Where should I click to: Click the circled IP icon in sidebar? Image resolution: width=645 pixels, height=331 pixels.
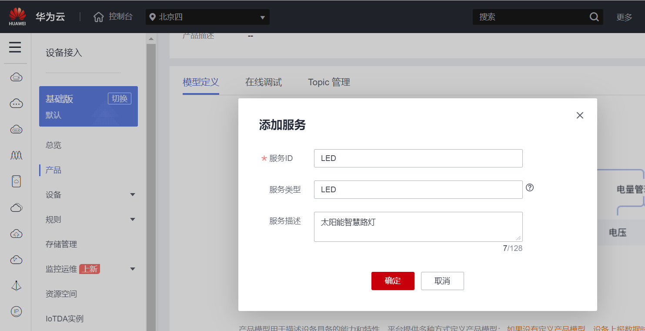[16, 311]
